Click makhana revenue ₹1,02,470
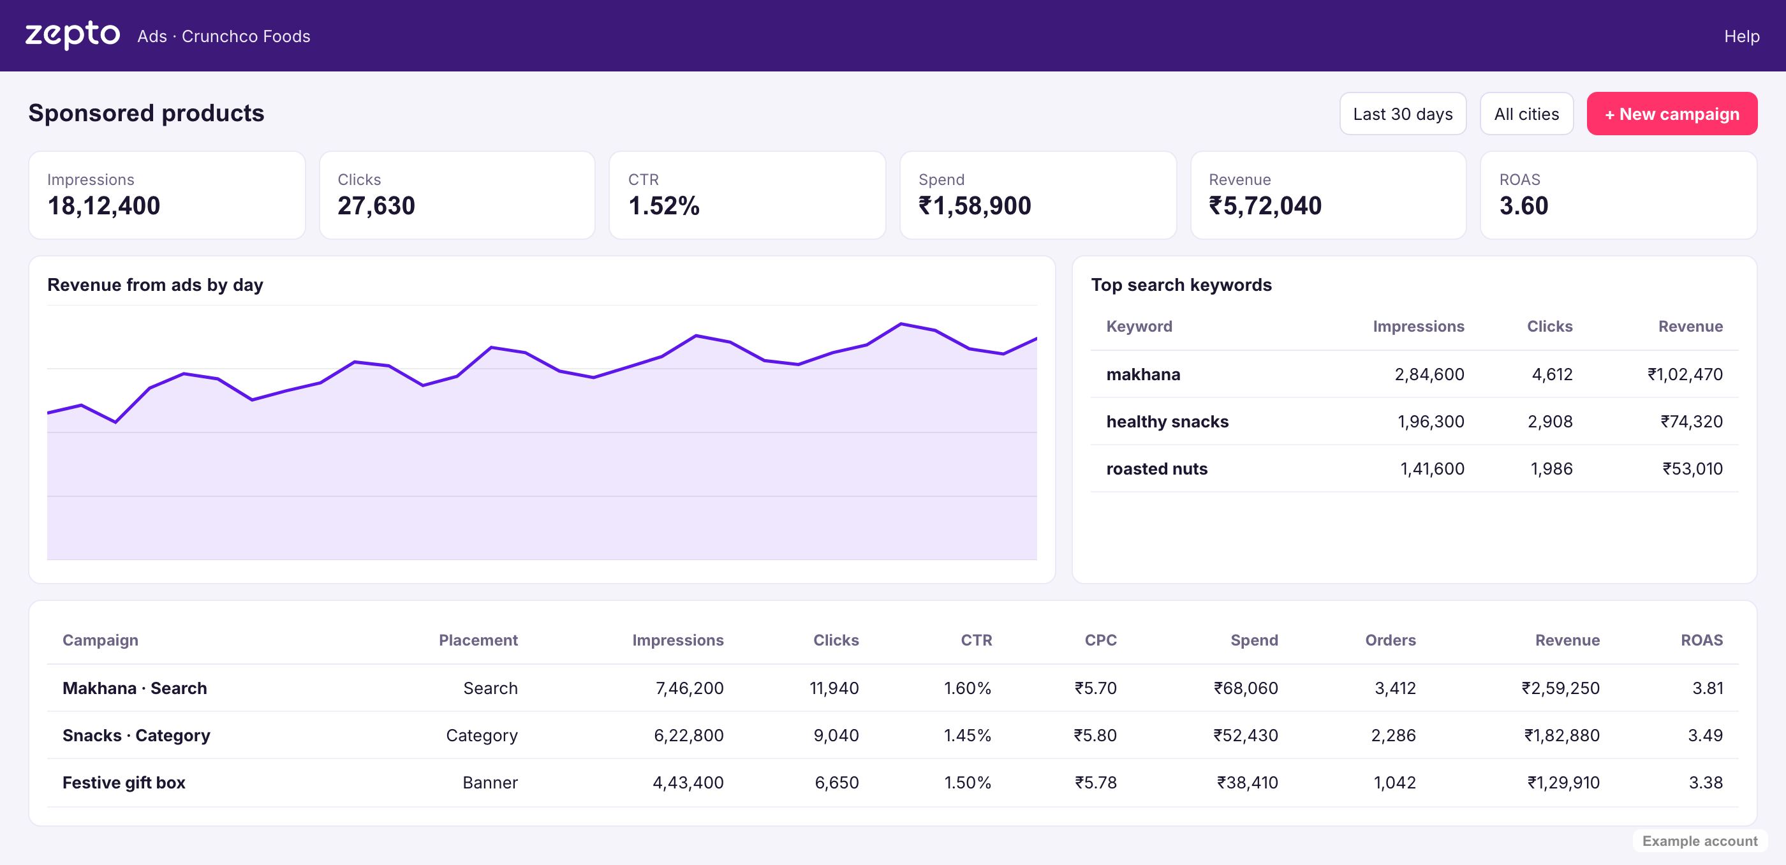1786x865 pixels. tap(1685, 374)
